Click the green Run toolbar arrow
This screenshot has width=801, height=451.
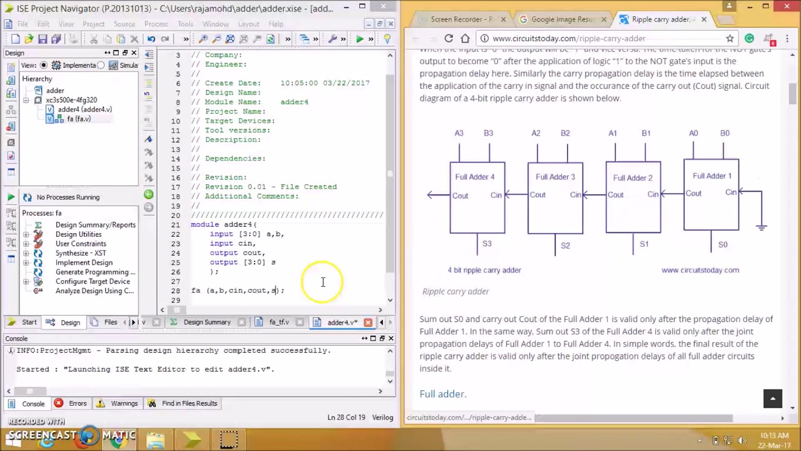(x=360, y=39)
